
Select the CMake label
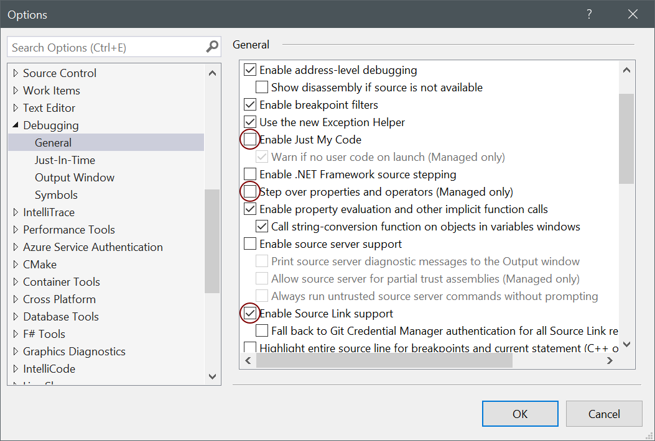[x=40, y=265]
